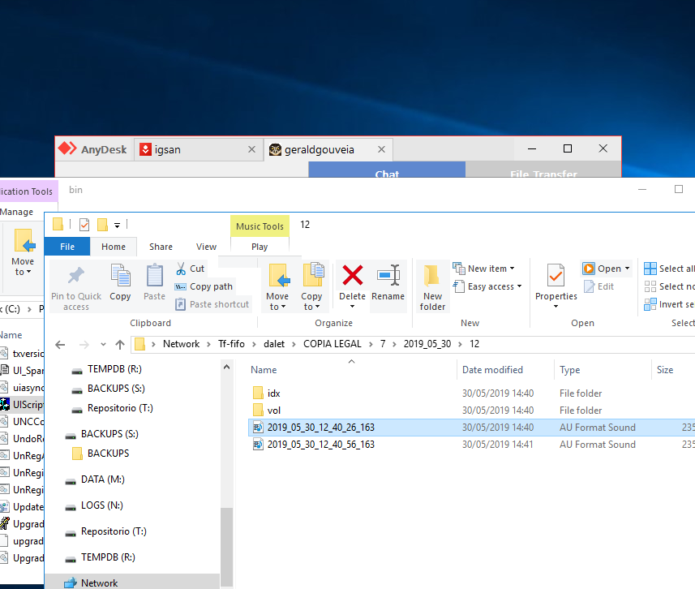Screen dimensions: 695x589
Task: Open recent locations dropdown arrow
Action: [x=103, y=345]
